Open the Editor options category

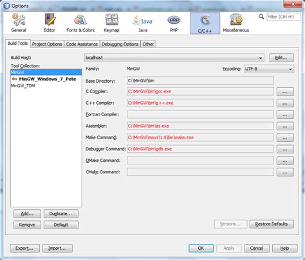tap(50, 23)
